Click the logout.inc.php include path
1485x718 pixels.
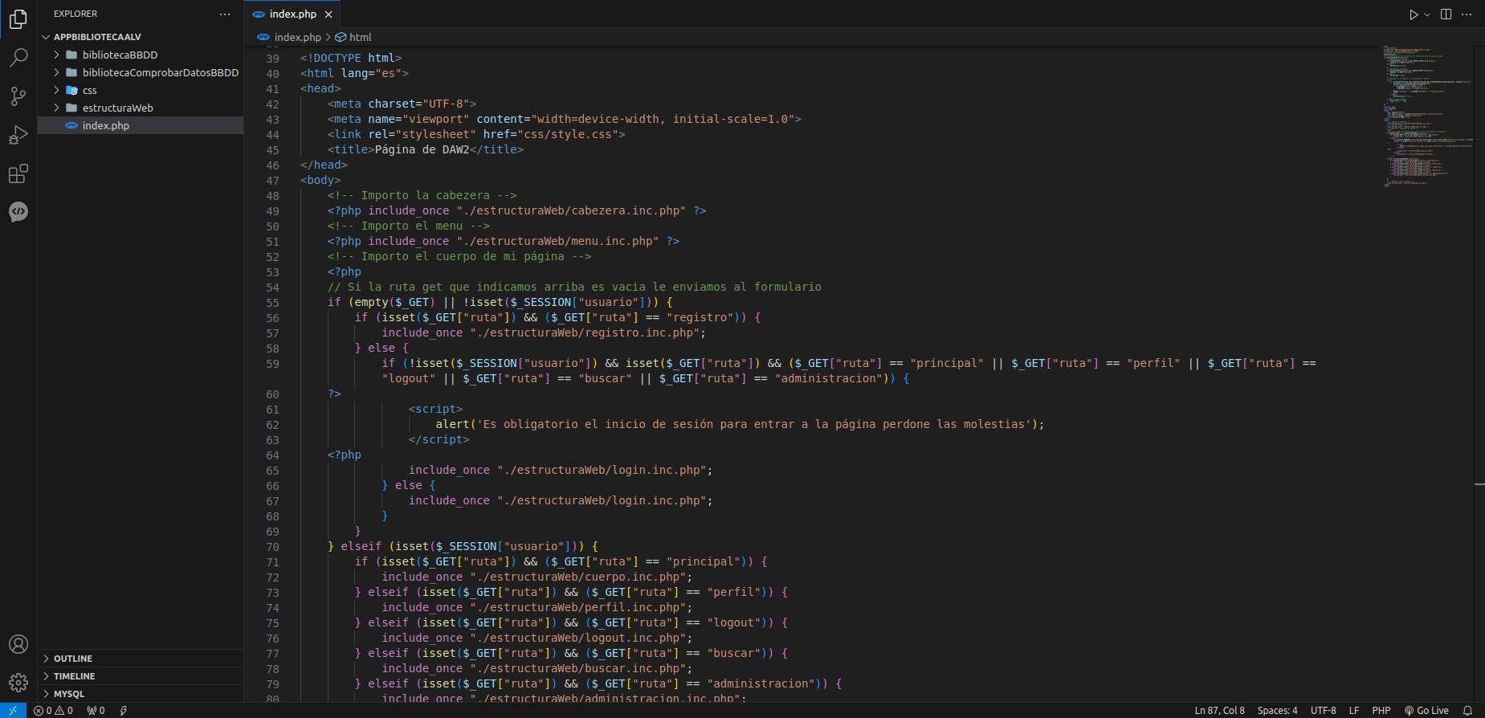click(x=577, y=638)
